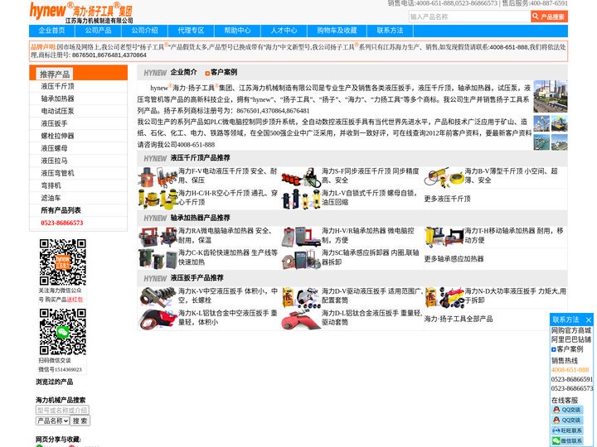Image resolution: width=597 pixels, height=447 pixels.
Task: Select 液压扳手 in the sidebar list
Action: click(54, 123)
